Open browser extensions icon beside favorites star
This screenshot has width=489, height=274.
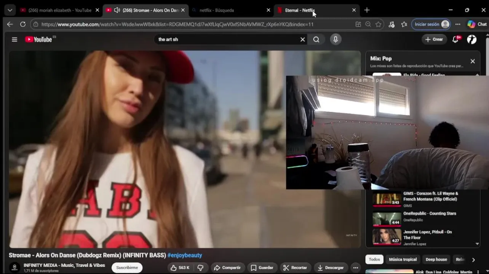point(392,24)
